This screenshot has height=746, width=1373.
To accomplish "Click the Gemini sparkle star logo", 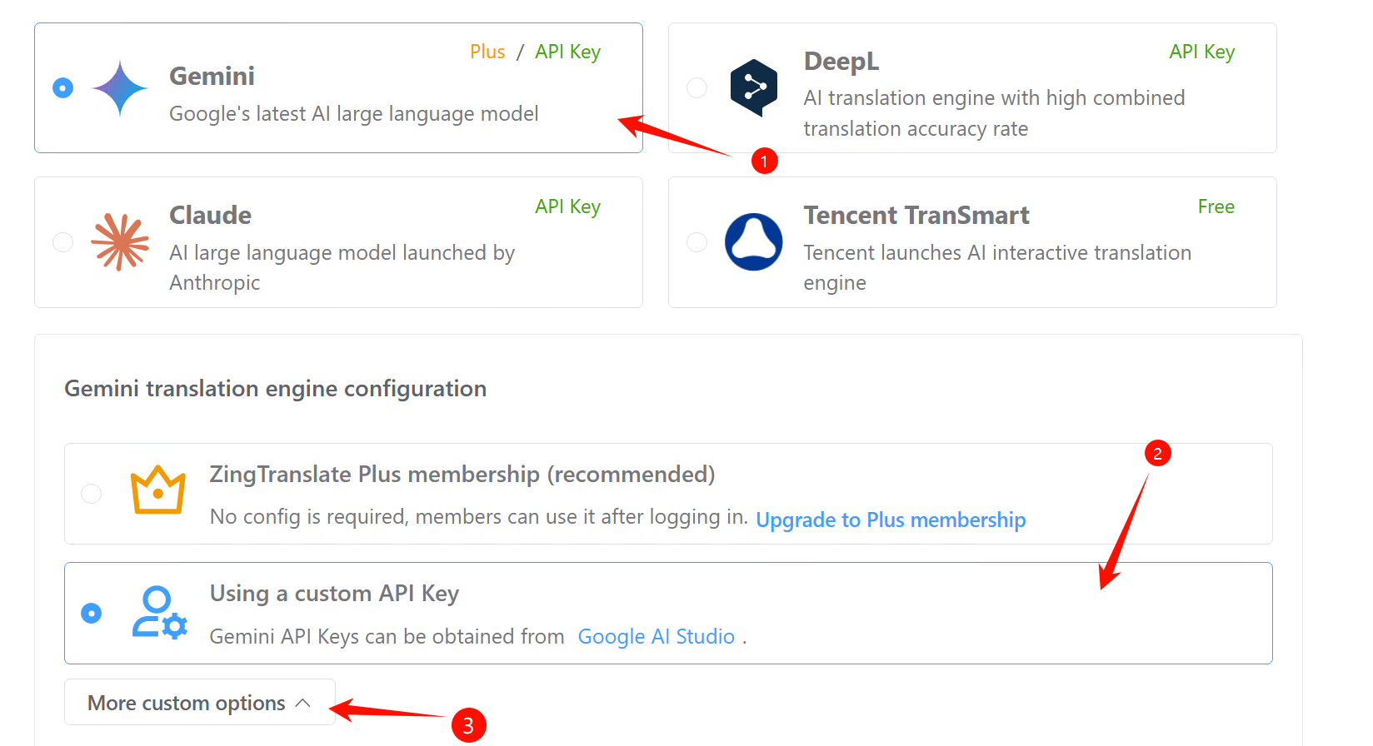I will (120, 88).
